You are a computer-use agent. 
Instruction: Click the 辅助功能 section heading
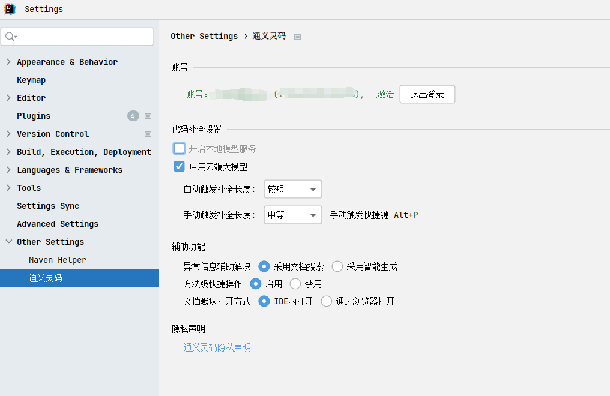189,247
